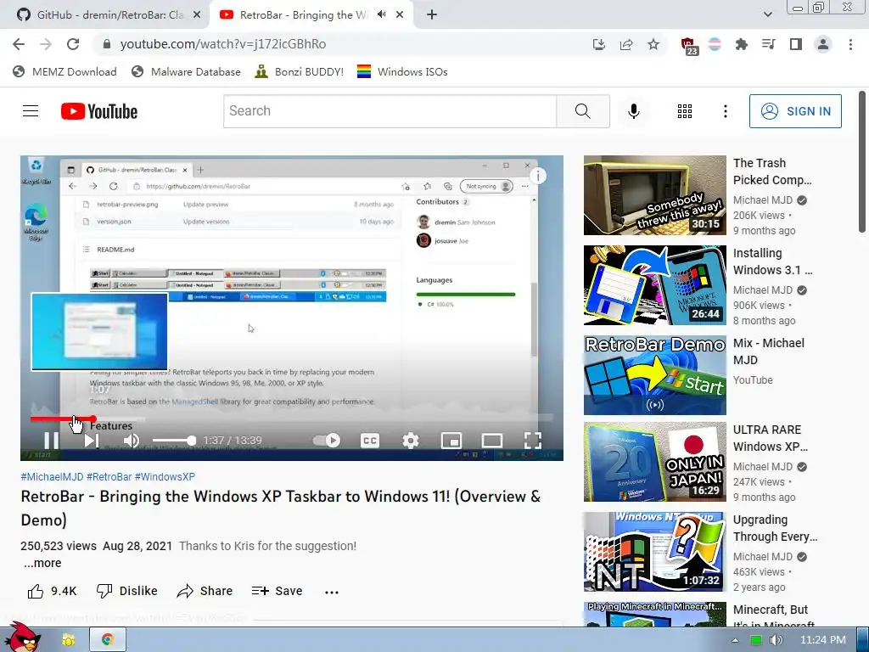Screen dimensions: 869x652
Task: Click the magnifier search button
Action: coord(583,111)
